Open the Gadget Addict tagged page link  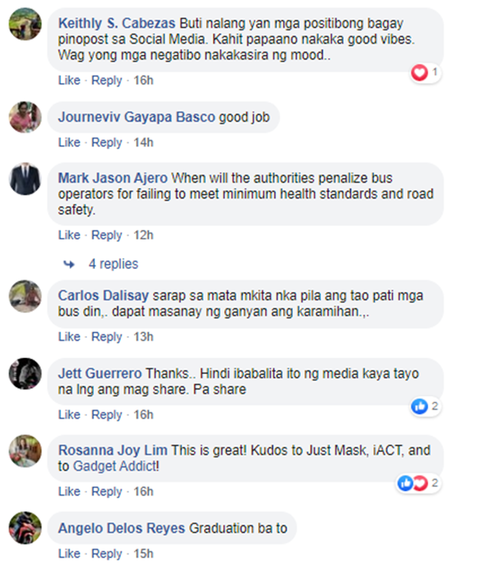click(116, 466)
